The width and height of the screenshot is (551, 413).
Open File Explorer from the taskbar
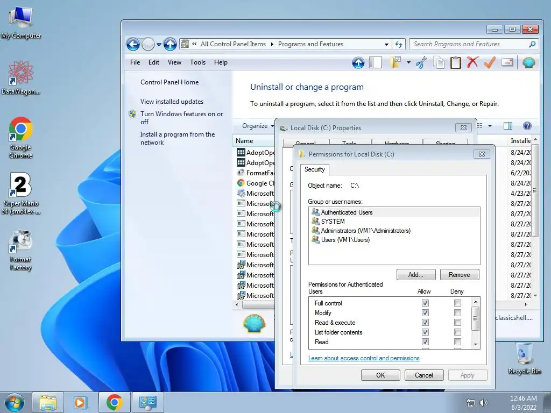48,402
